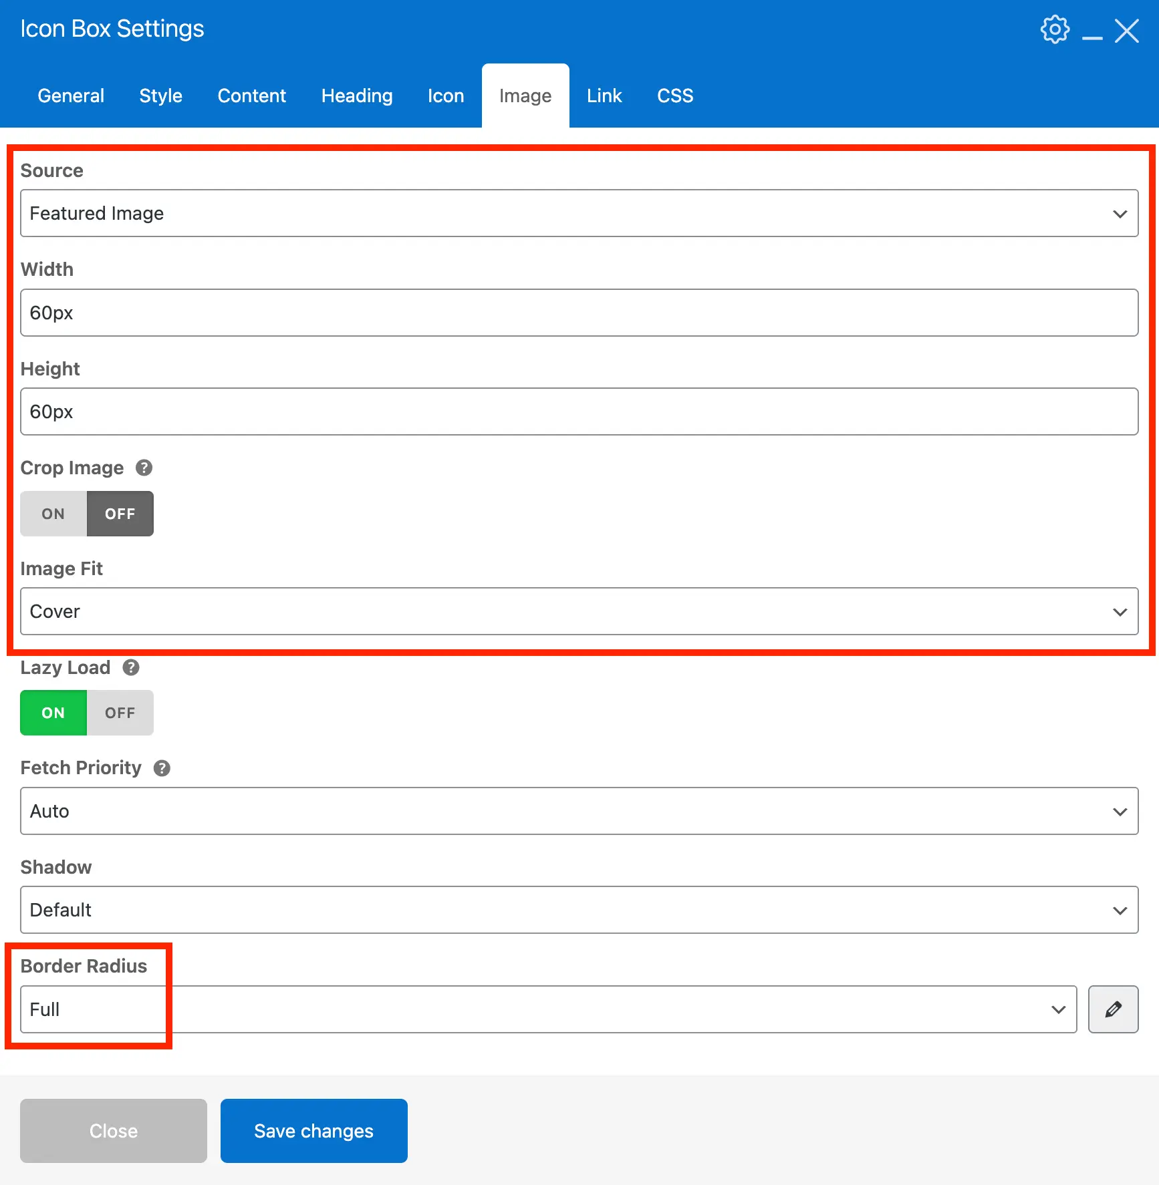Open the settings gear icon in header

[x=1055, y=30]
